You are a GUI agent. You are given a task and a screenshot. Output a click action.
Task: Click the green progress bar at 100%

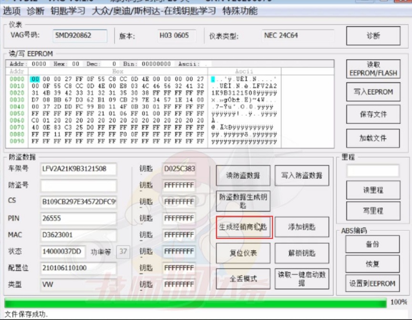click(x=195, y=303)
